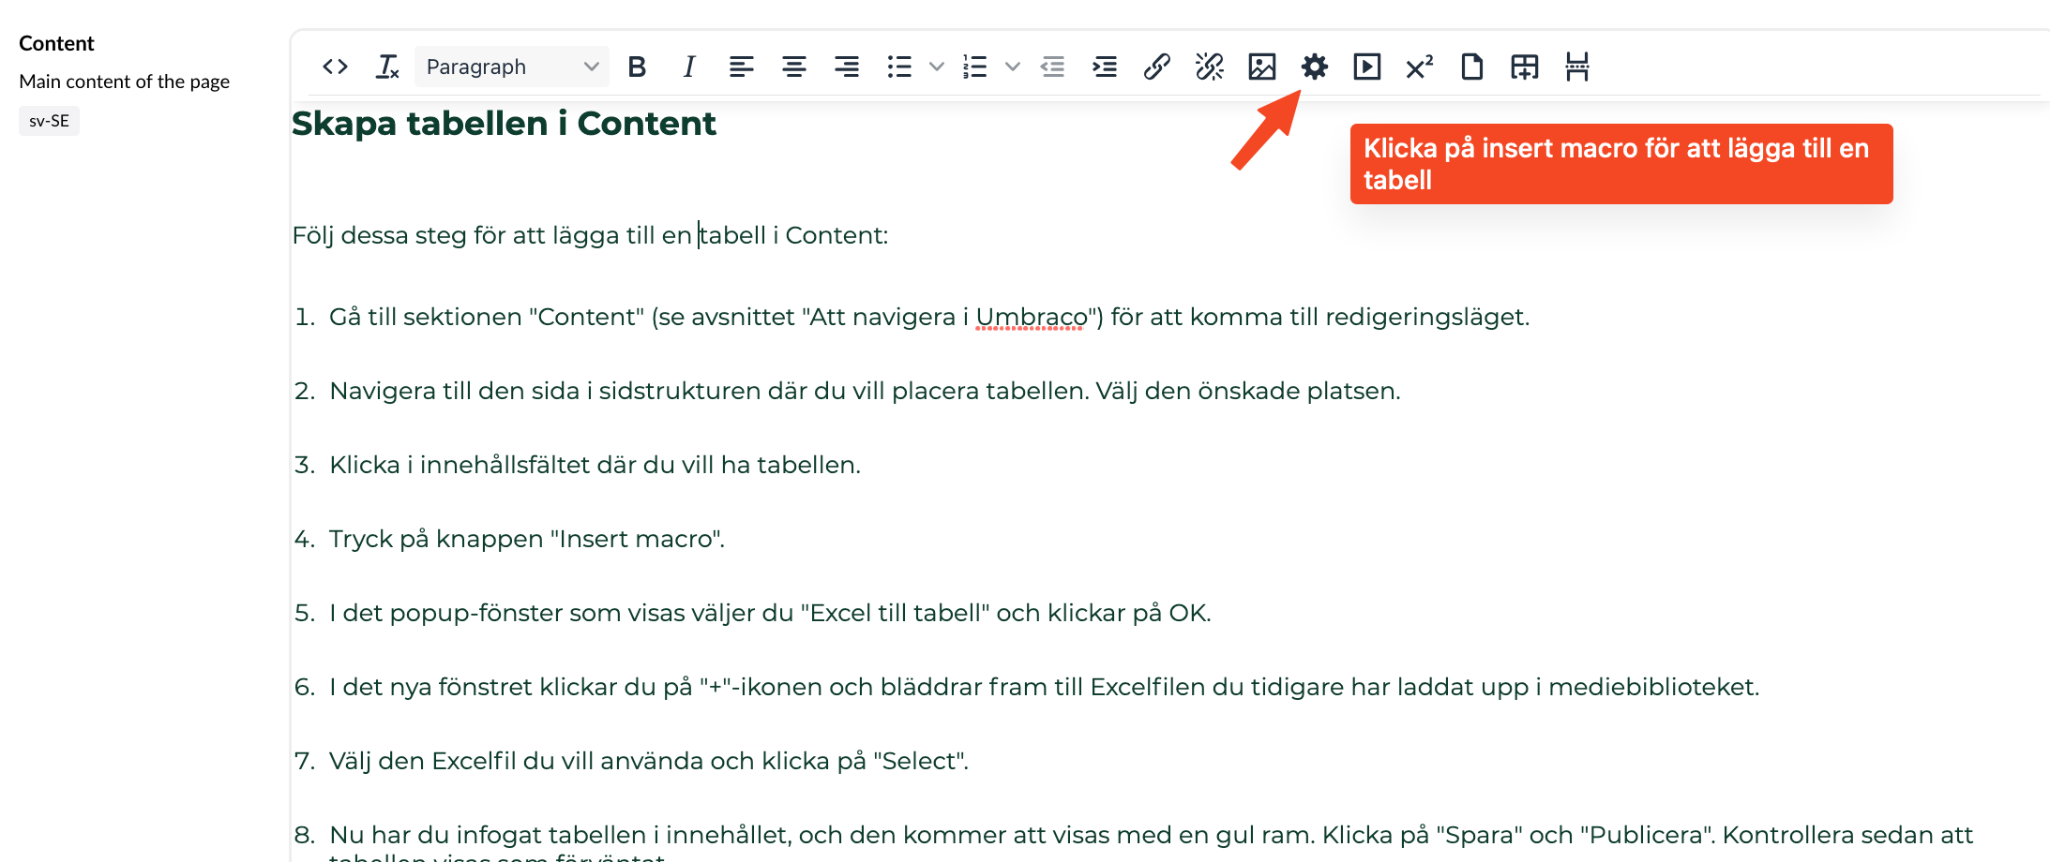2050x862 pixels.
Task: Embed video using the play icon
Action: click(x=1366, y=67)
